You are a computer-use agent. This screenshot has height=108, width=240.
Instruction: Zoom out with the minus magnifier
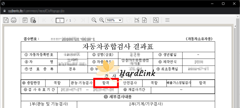[x=94, y=20]
